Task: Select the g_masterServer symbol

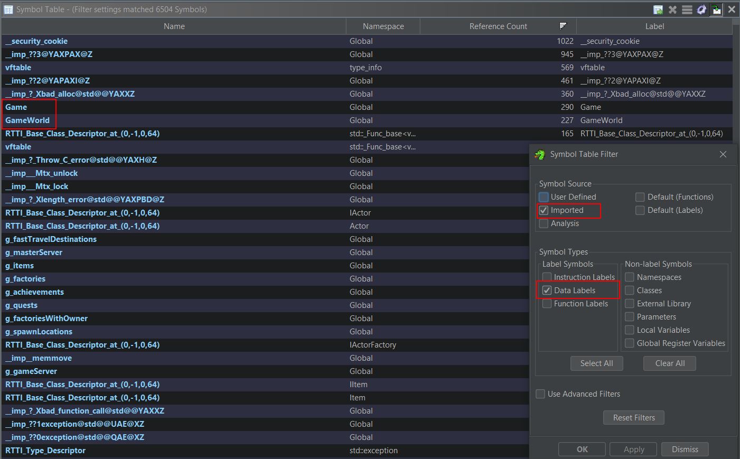Action: pos(34,252)
